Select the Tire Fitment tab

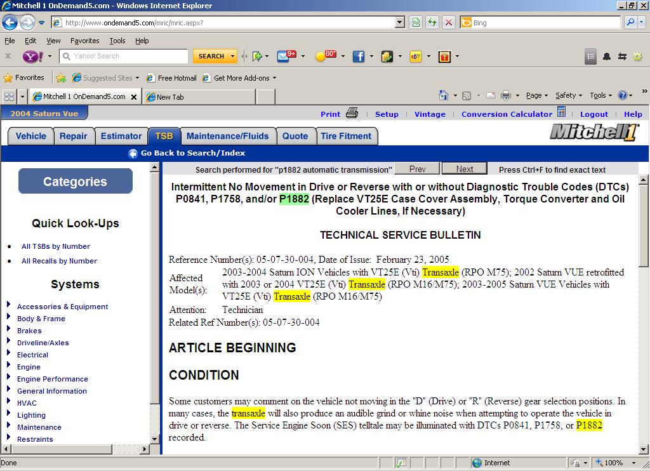pos(346,136)
